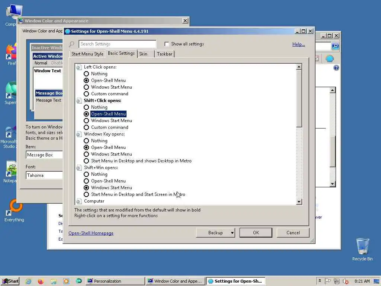This screenshot has width=381, height=286.
Task: Click the setting icon beside Left Click opens
Action: [x=79, y=67]
